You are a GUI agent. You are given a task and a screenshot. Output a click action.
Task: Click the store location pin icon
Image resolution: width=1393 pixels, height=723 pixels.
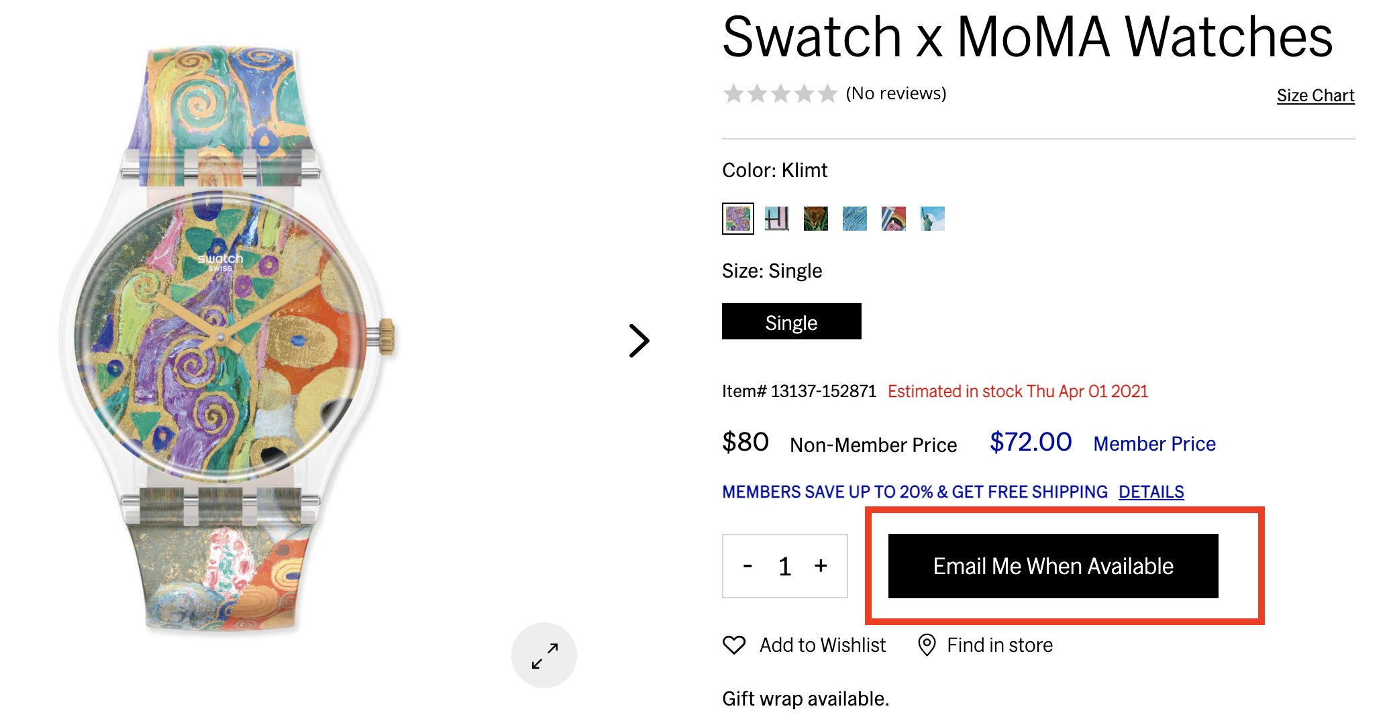tap(927, 645)
